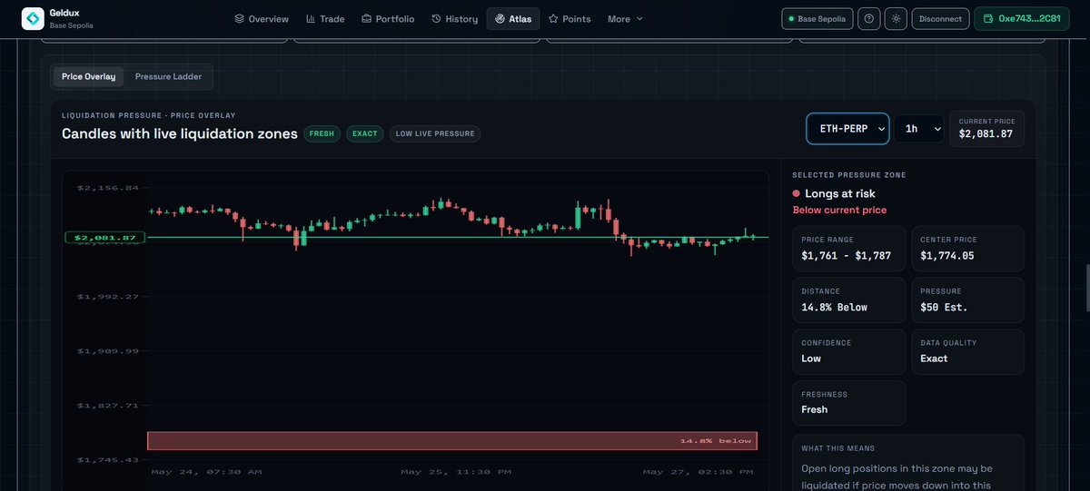Click the Portfolio briefcase icon
Image resolution: width=1090 pixels, height=491 pixels.
(366, 18)
